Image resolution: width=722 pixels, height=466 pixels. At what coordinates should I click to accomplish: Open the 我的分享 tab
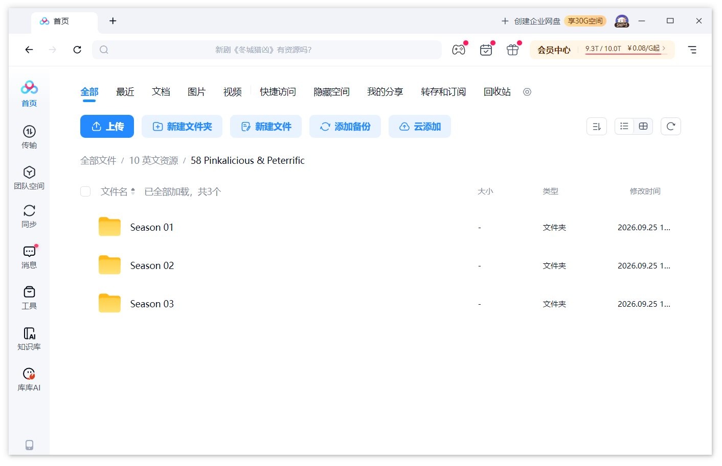click(x=385, y=92)
